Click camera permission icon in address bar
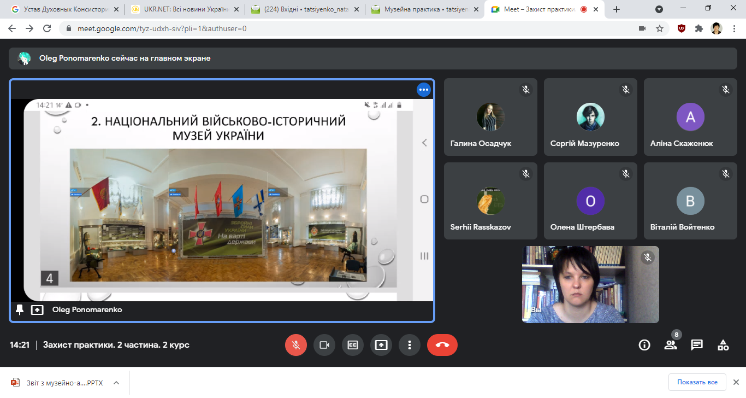The height and width of the screenshot is (398, 746). click(642, 28)
